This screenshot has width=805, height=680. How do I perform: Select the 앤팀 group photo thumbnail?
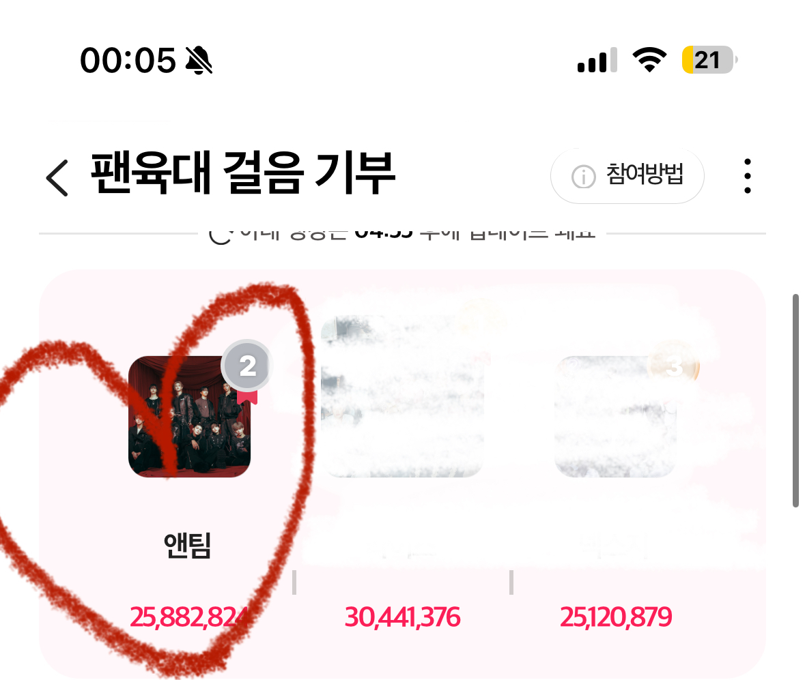point(189,417)
